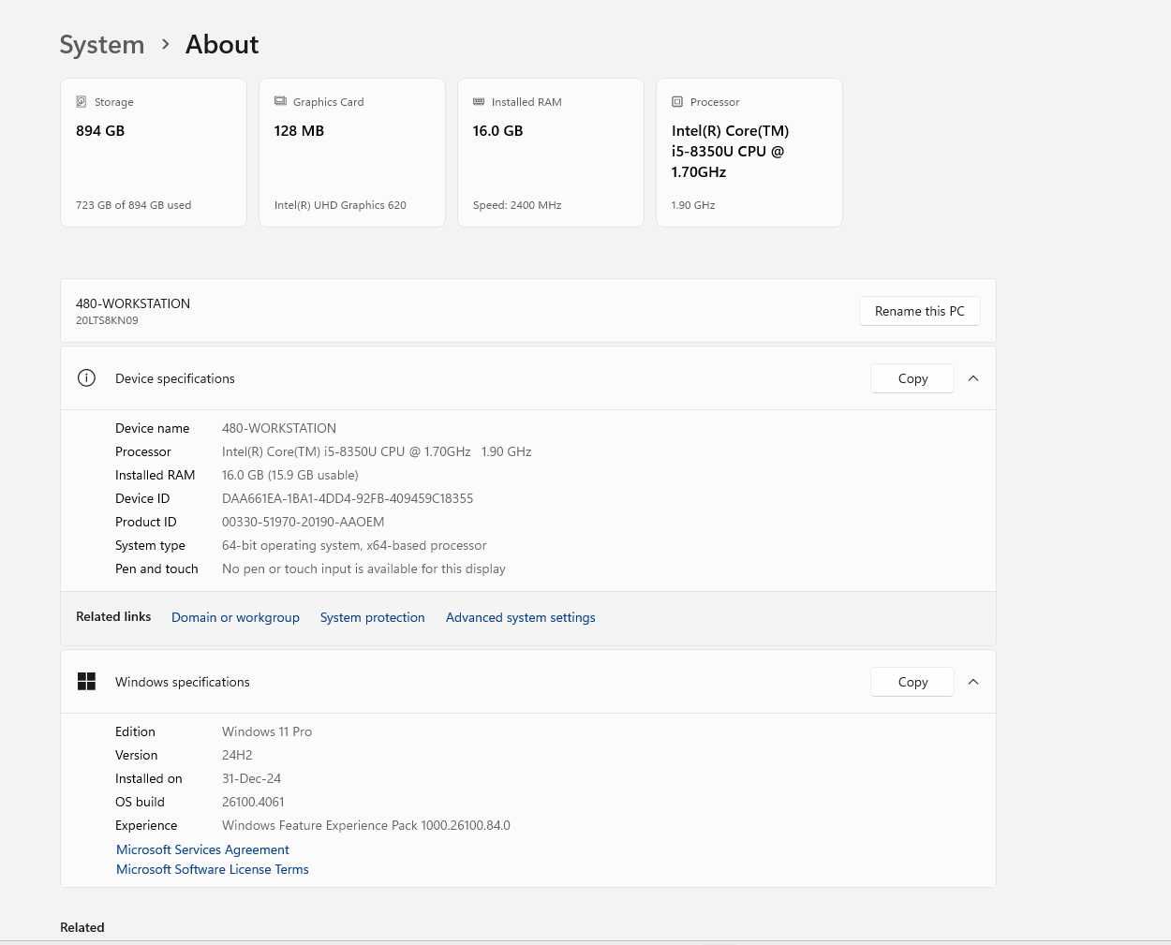Click the Related links label
This screenshot has height=945, width=1171.
[113, 616]
